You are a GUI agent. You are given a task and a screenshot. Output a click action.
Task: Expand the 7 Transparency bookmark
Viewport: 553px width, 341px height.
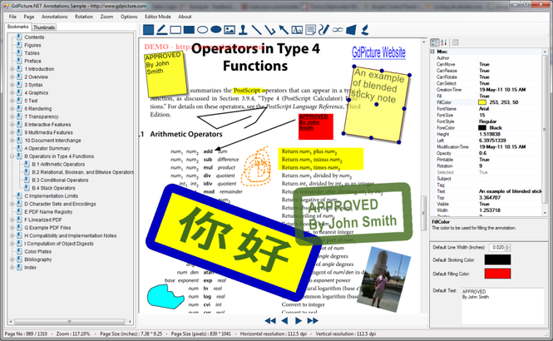[x=12, y=116]
